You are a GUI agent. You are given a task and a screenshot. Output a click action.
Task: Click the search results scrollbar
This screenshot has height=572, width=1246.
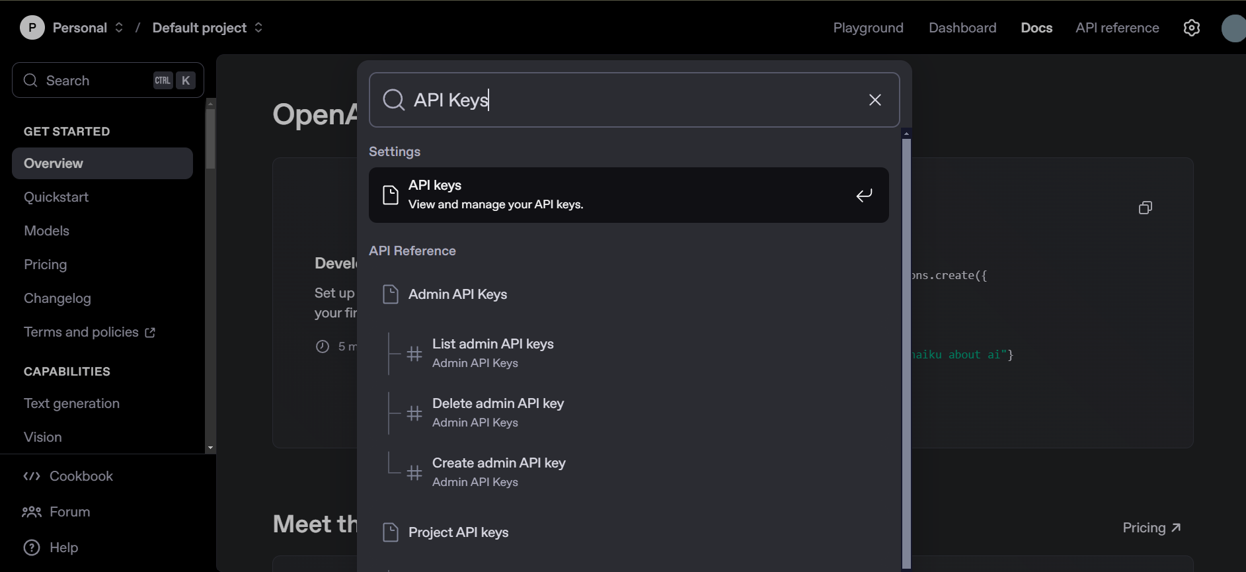(x=906, y=353)
